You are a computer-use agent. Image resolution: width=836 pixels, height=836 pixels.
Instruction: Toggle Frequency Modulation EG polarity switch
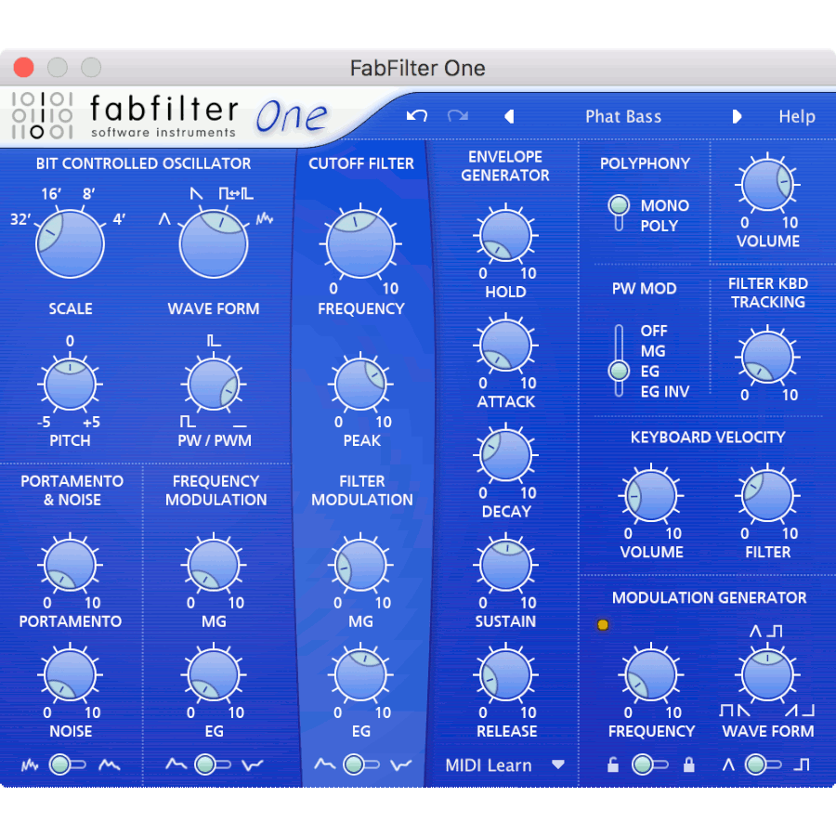point(213,765)
